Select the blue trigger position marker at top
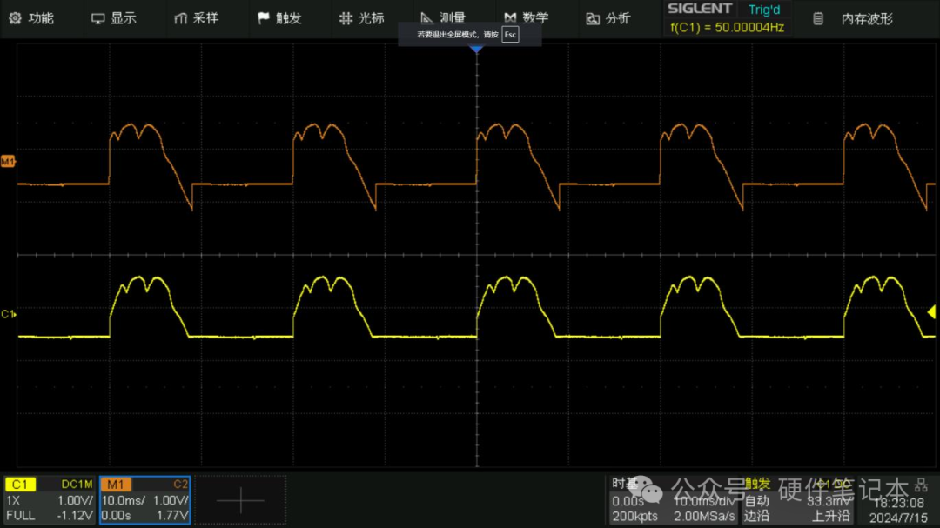The height and width of the screenshot is (528, 940). (477, 49)
